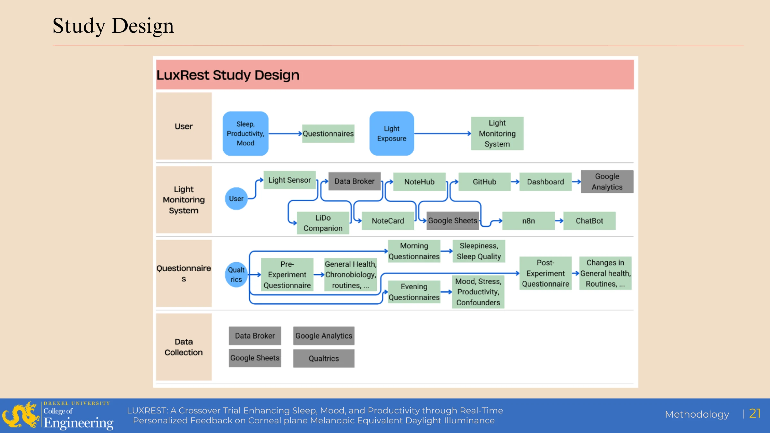Screen dimensions: 770x433
Task: Select the 'Light Sensor' box
Action: tap(290, 180)
